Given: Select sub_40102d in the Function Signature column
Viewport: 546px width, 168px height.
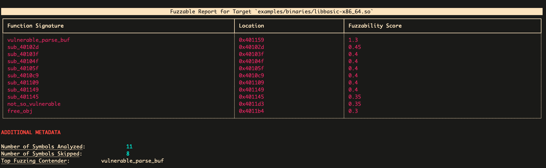Looking at the screenshot, I should (x=23, y=47).
